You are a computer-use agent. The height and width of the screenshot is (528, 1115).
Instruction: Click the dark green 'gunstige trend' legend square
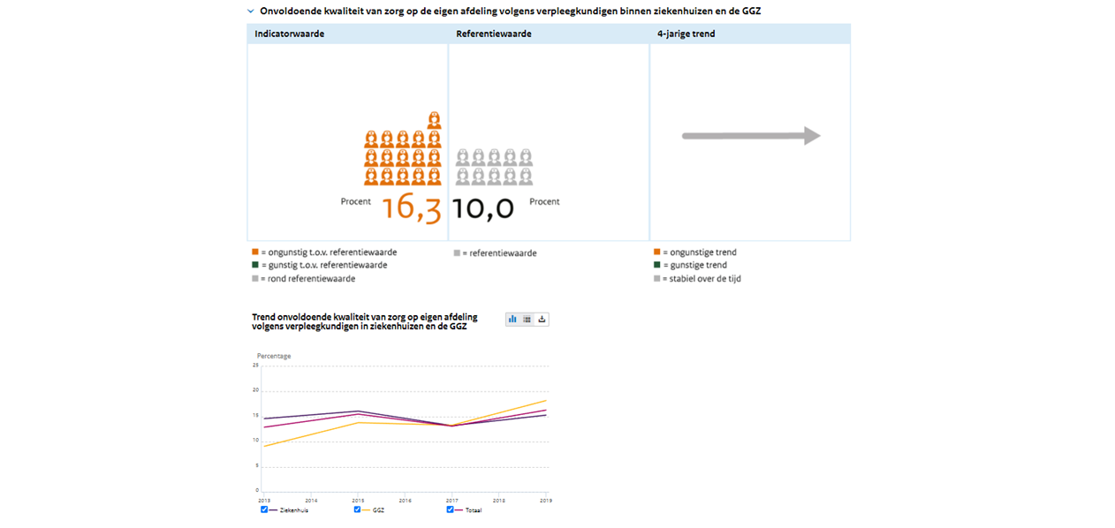[656, 265]
